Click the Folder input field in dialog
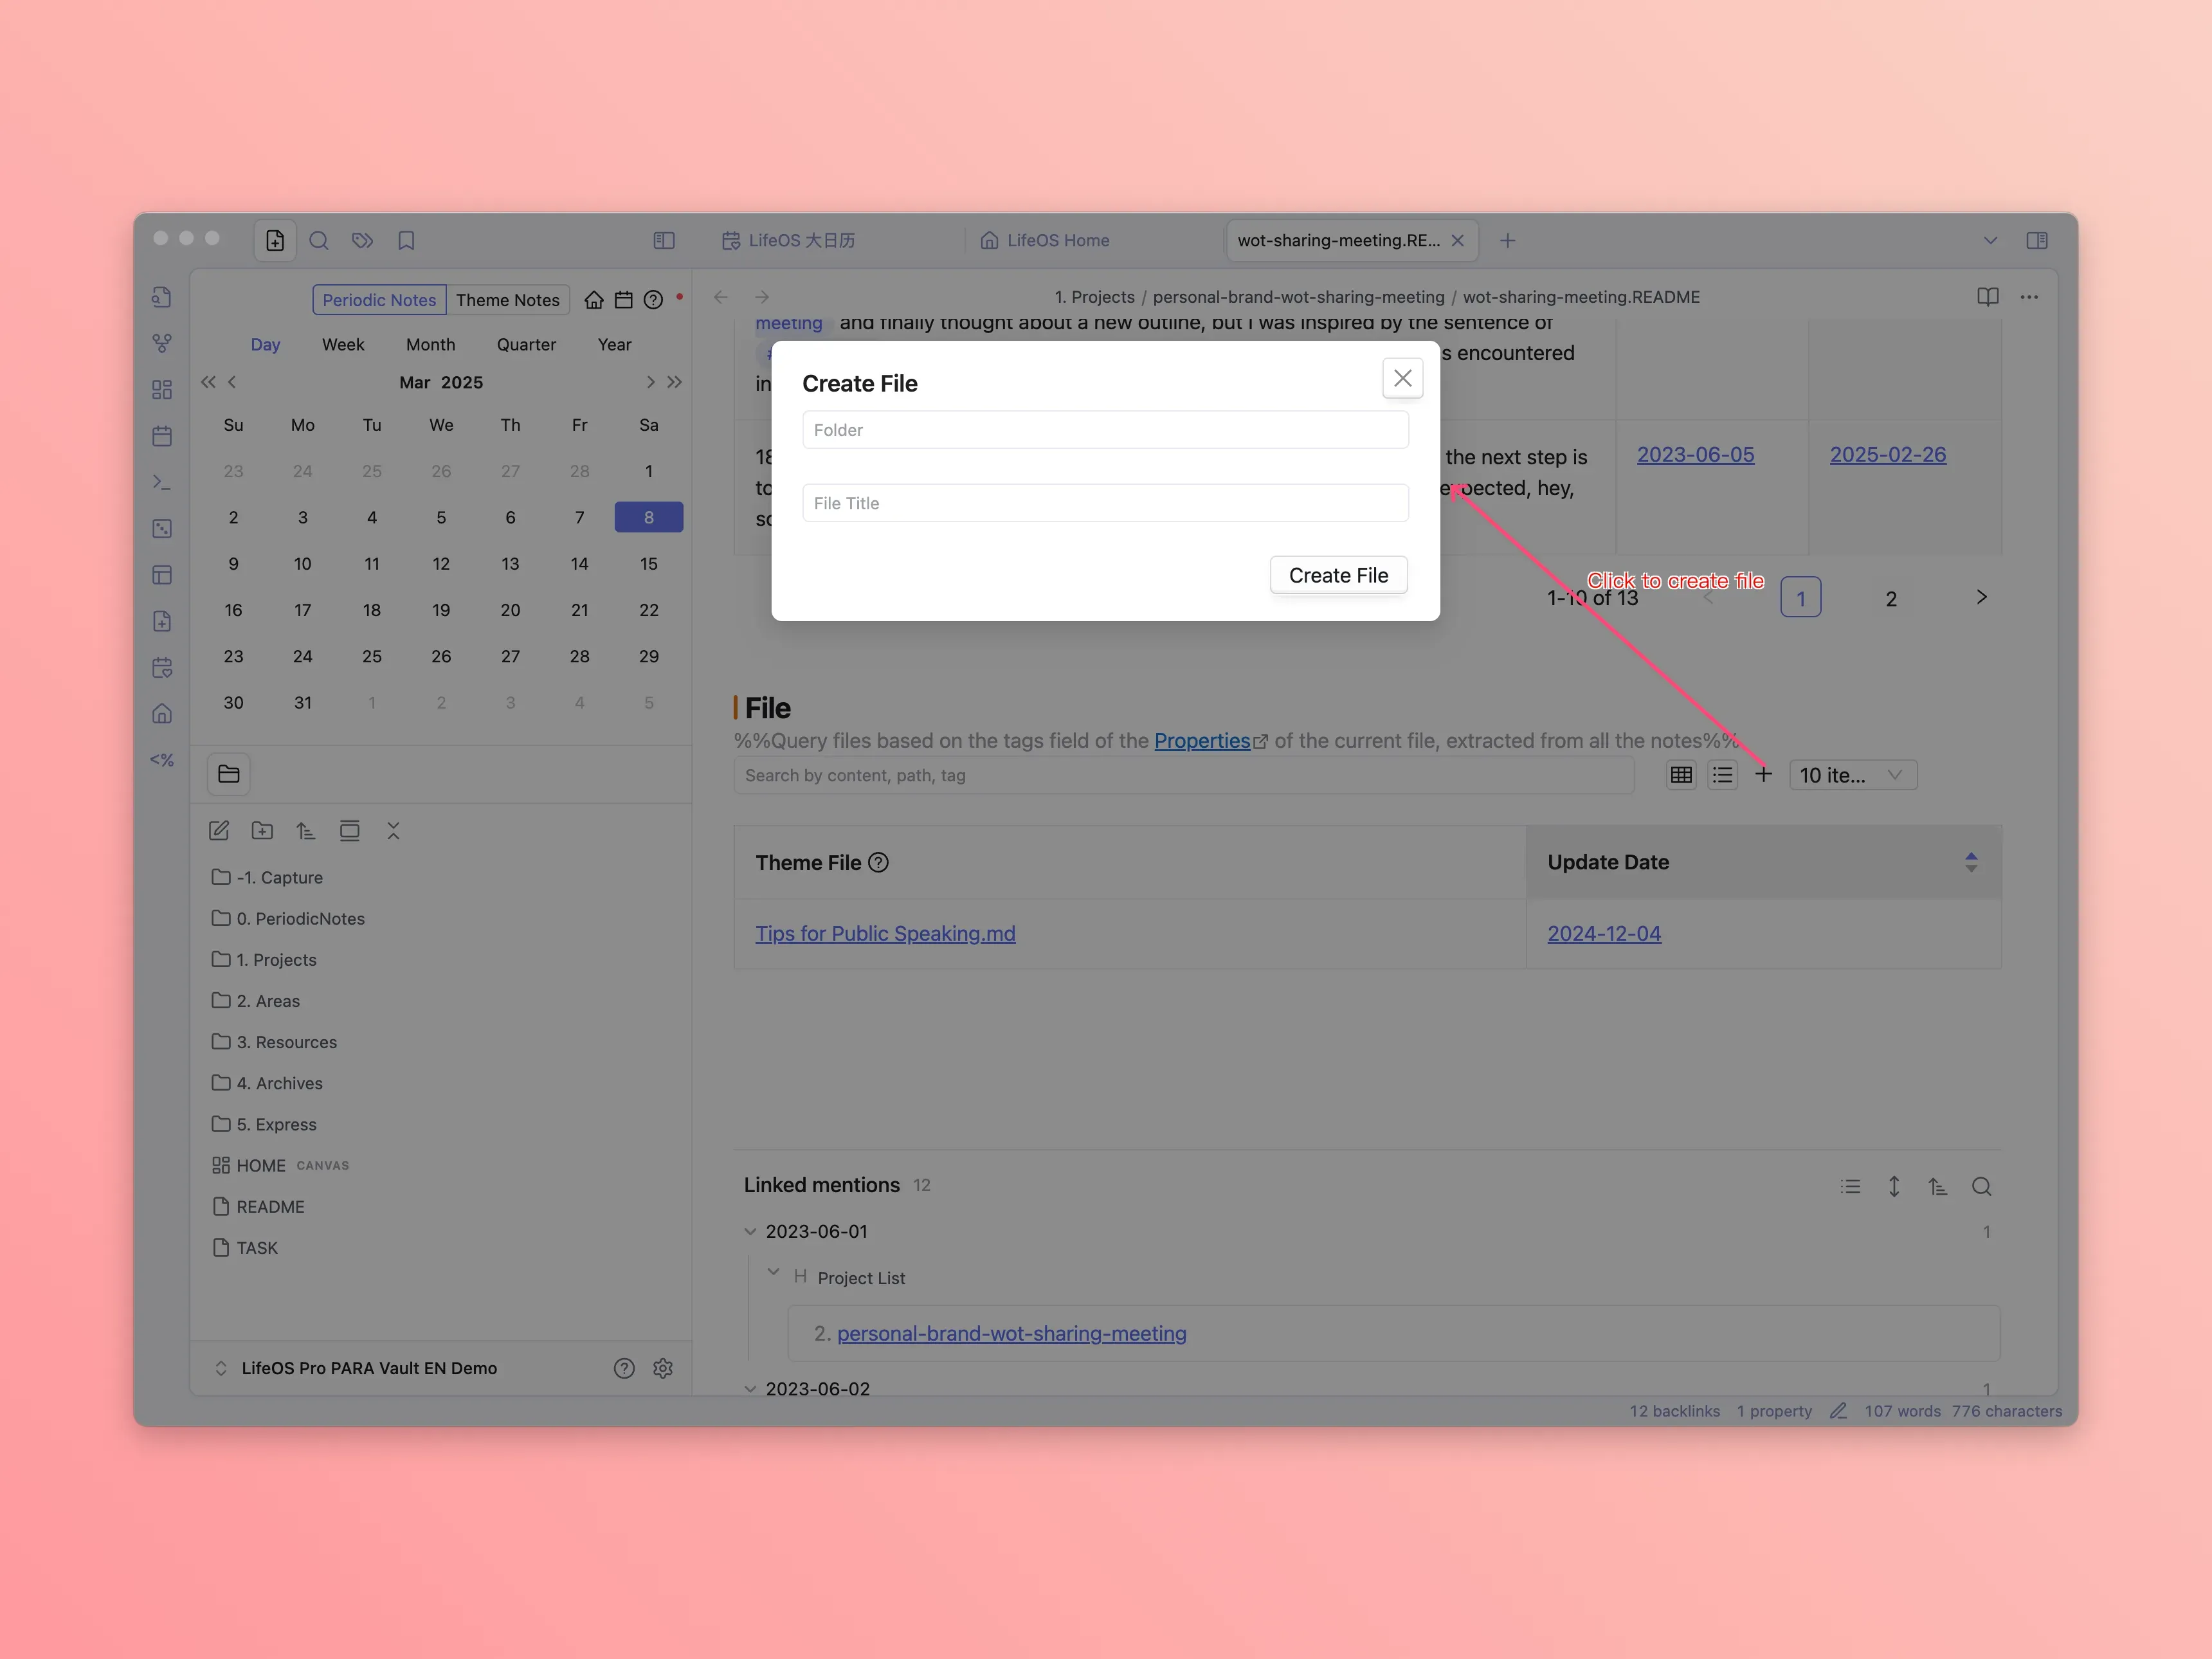The height and width of the screenshot is (1659, 2212). (1105, 430)
